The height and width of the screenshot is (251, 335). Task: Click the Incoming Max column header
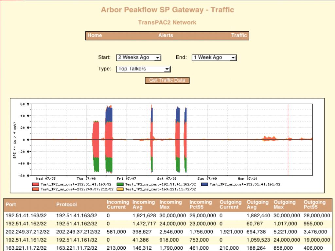point(171,205)
